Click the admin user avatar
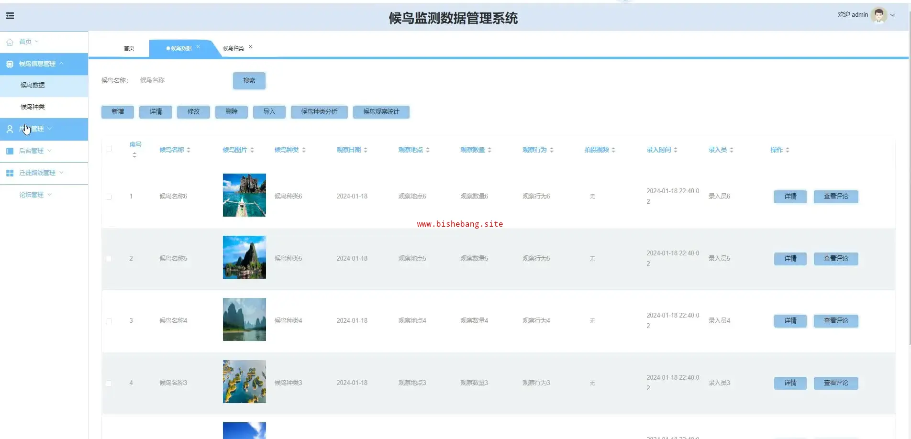 pyautogui.click(x=878, y=15)
